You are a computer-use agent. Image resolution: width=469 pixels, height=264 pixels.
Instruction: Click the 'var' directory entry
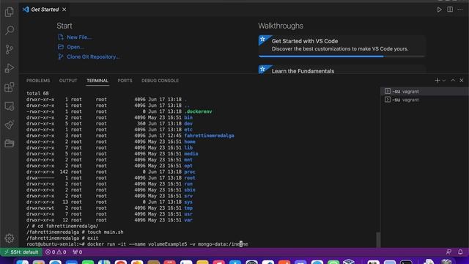pos(188,220)
